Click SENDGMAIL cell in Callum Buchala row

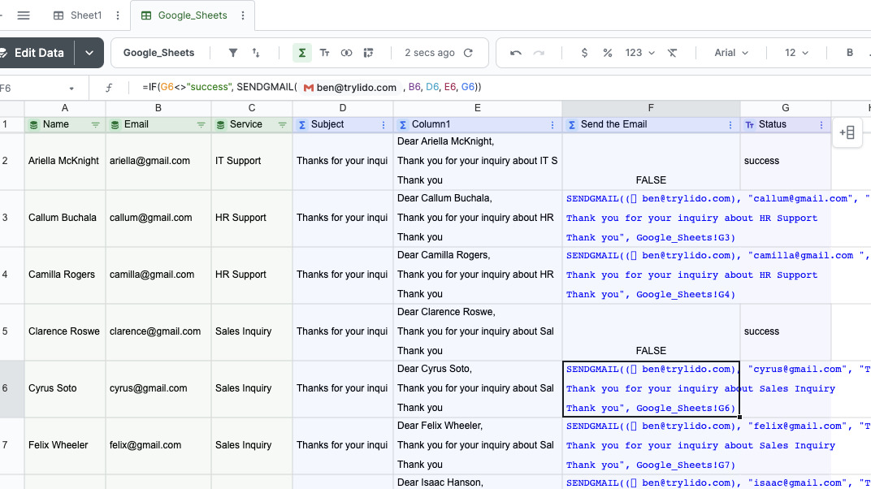(651, 218)
